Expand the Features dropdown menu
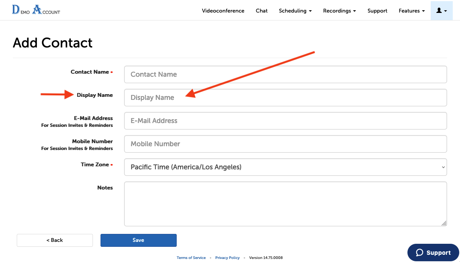Image resolution: width=460 pixels, height=262 pixels. 412,11
